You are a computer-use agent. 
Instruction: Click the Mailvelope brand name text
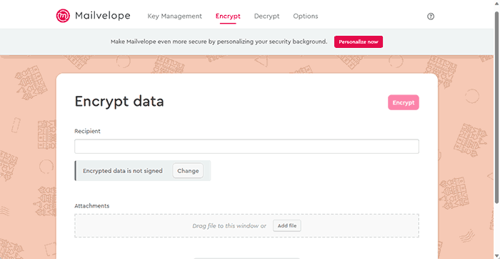[x=103, y=16]
